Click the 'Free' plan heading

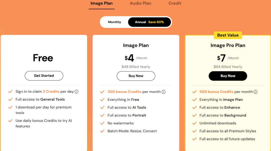tap(43, 58)
